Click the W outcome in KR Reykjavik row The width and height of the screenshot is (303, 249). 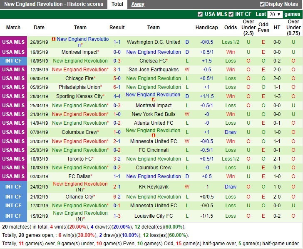(x=187, y=187)
